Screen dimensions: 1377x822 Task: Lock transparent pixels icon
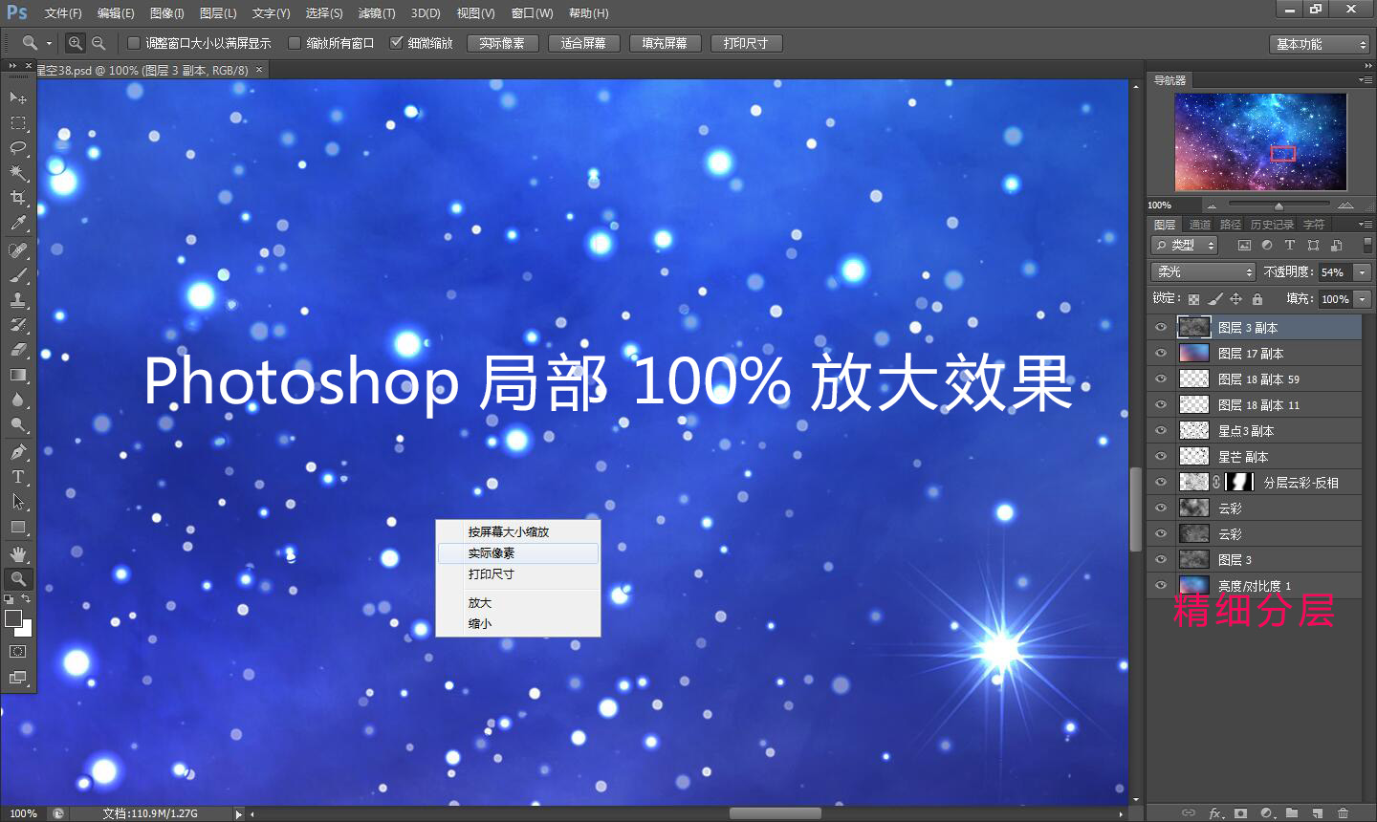tap(1193, 299)
